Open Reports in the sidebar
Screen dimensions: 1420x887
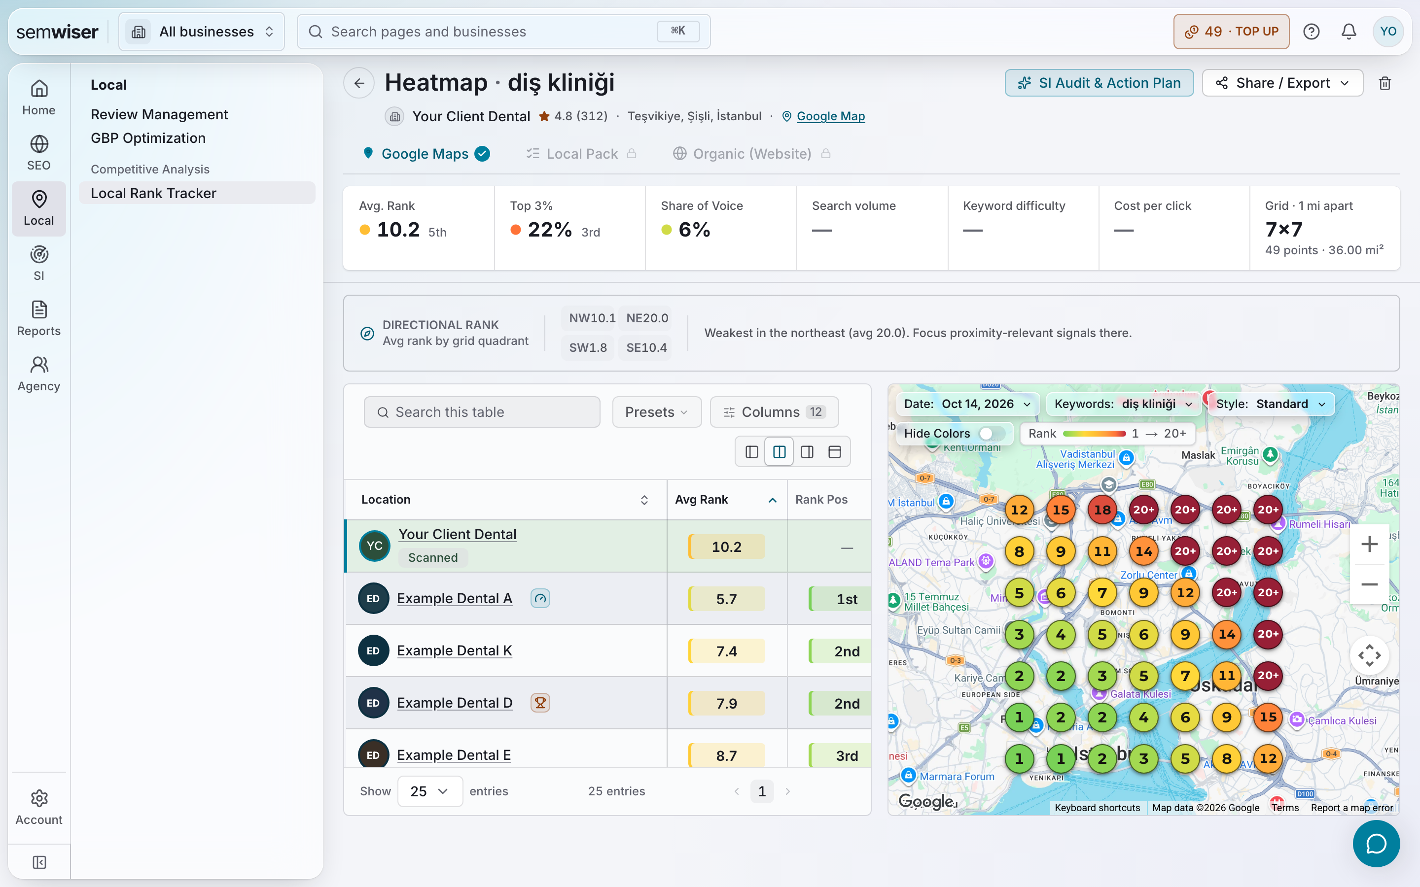39,318
